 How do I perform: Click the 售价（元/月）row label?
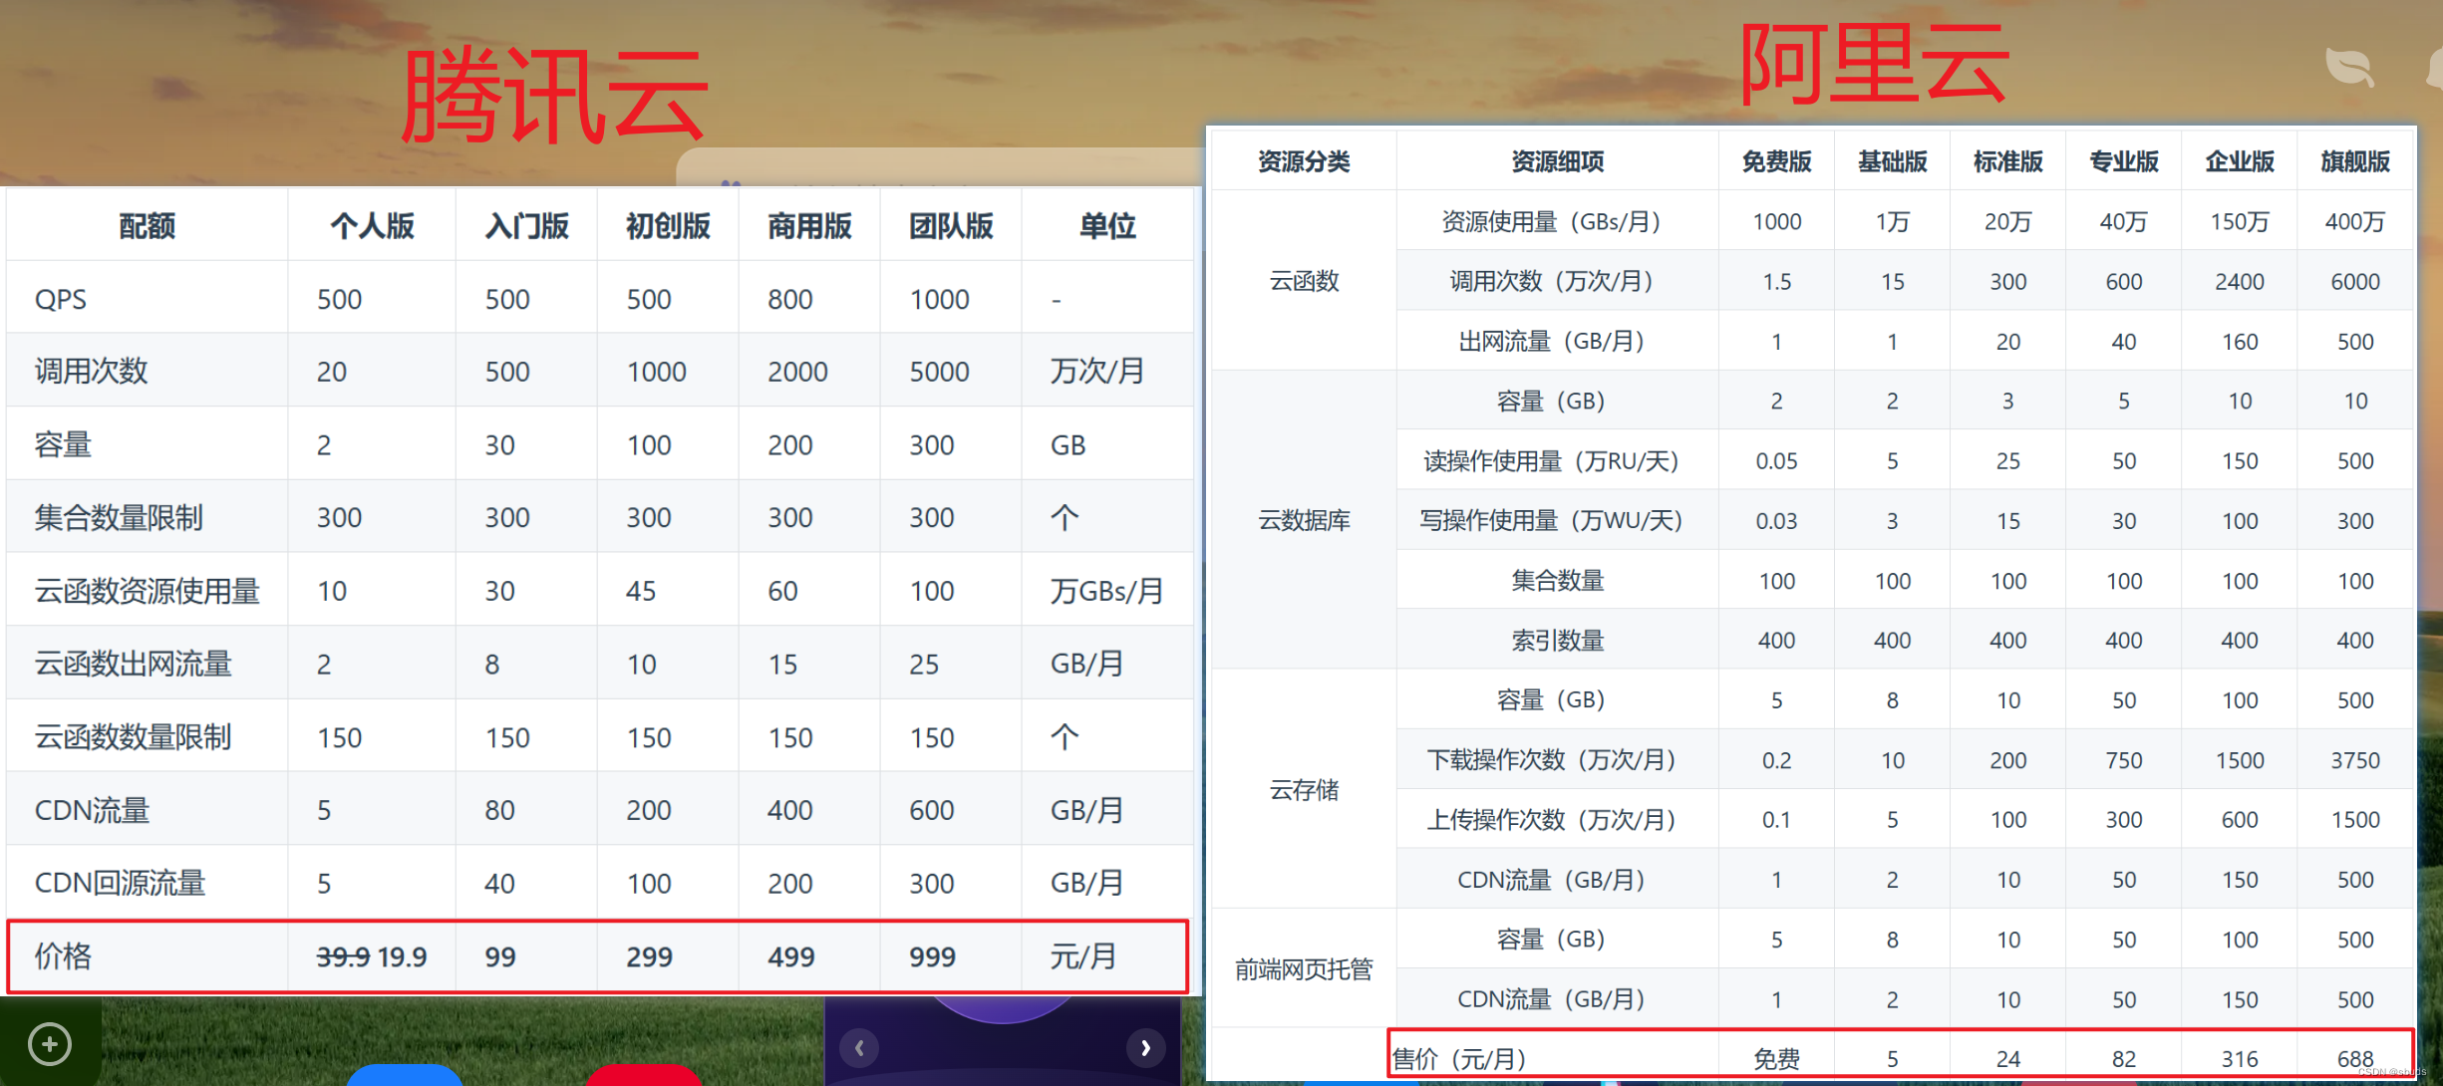[x=1459, y=1059]
